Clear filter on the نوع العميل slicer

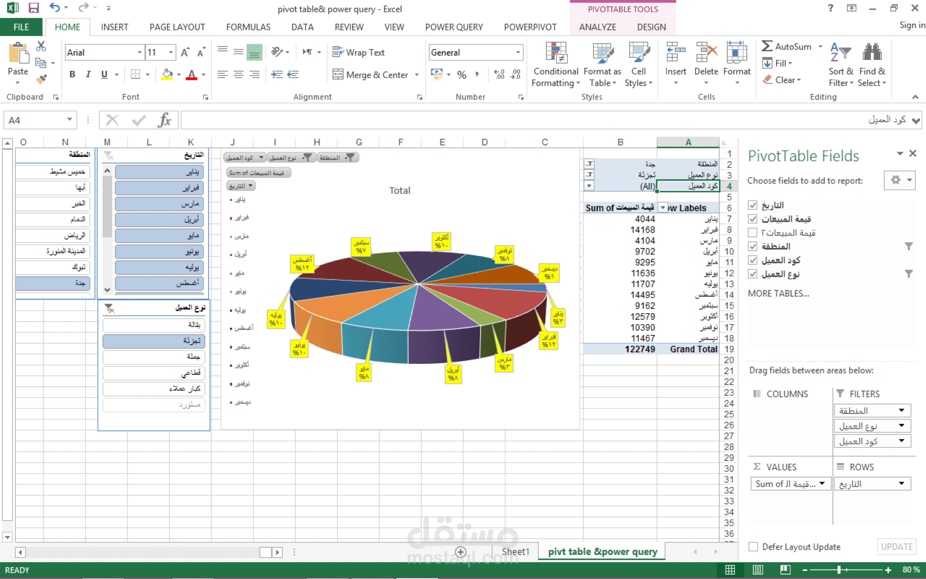[x=109, y=308]
